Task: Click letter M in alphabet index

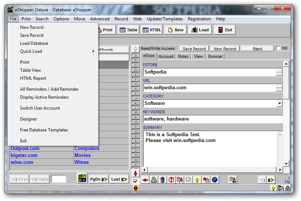Action: (135, 113)
